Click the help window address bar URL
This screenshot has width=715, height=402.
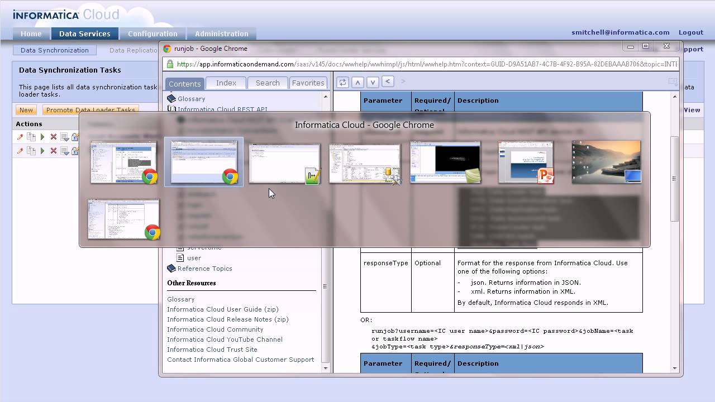pyautogui.click(x=427, y=64)
